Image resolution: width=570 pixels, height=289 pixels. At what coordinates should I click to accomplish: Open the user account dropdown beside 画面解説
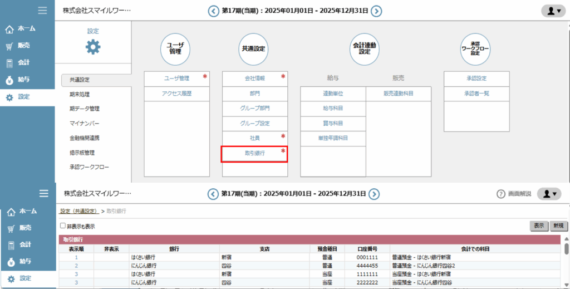(x=549, y=194)
